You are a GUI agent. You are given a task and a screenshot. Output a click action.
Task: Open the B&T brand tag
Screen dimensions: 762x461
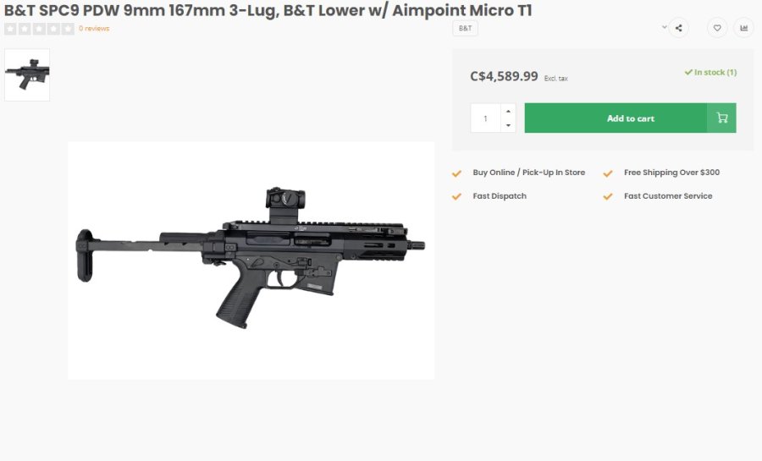click(466, 29)
